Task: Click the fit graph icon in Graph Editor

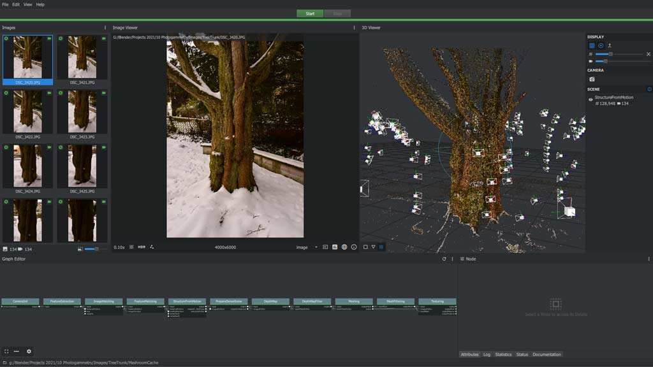Action: pyautogui.click(x=6, y=351)
